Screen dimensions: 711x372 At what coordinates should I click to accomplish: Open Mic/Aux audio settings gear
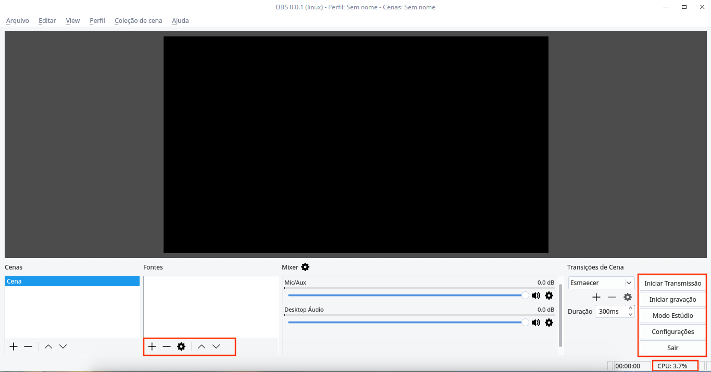tap(549, 296)
